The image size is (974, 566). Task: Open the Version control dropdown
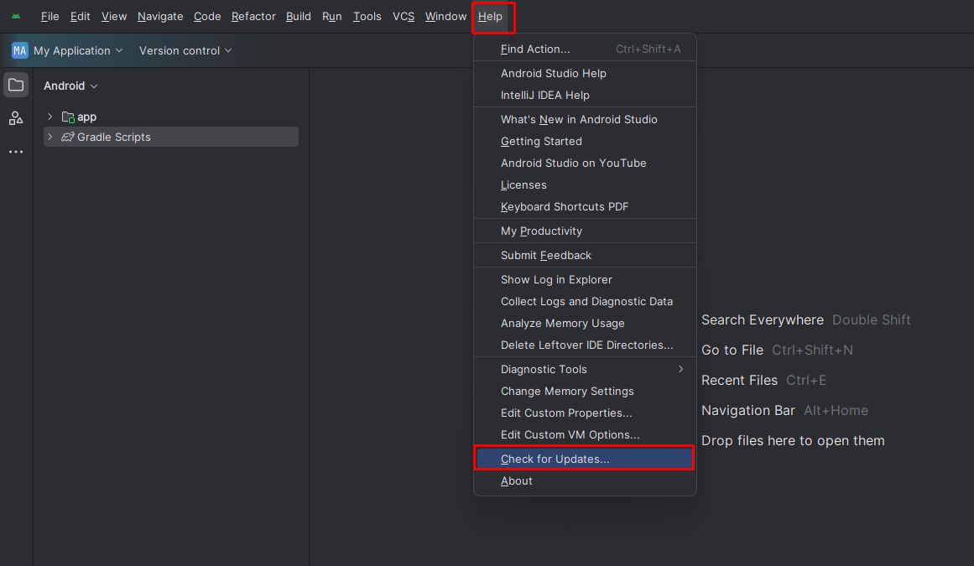click(185, 50)
